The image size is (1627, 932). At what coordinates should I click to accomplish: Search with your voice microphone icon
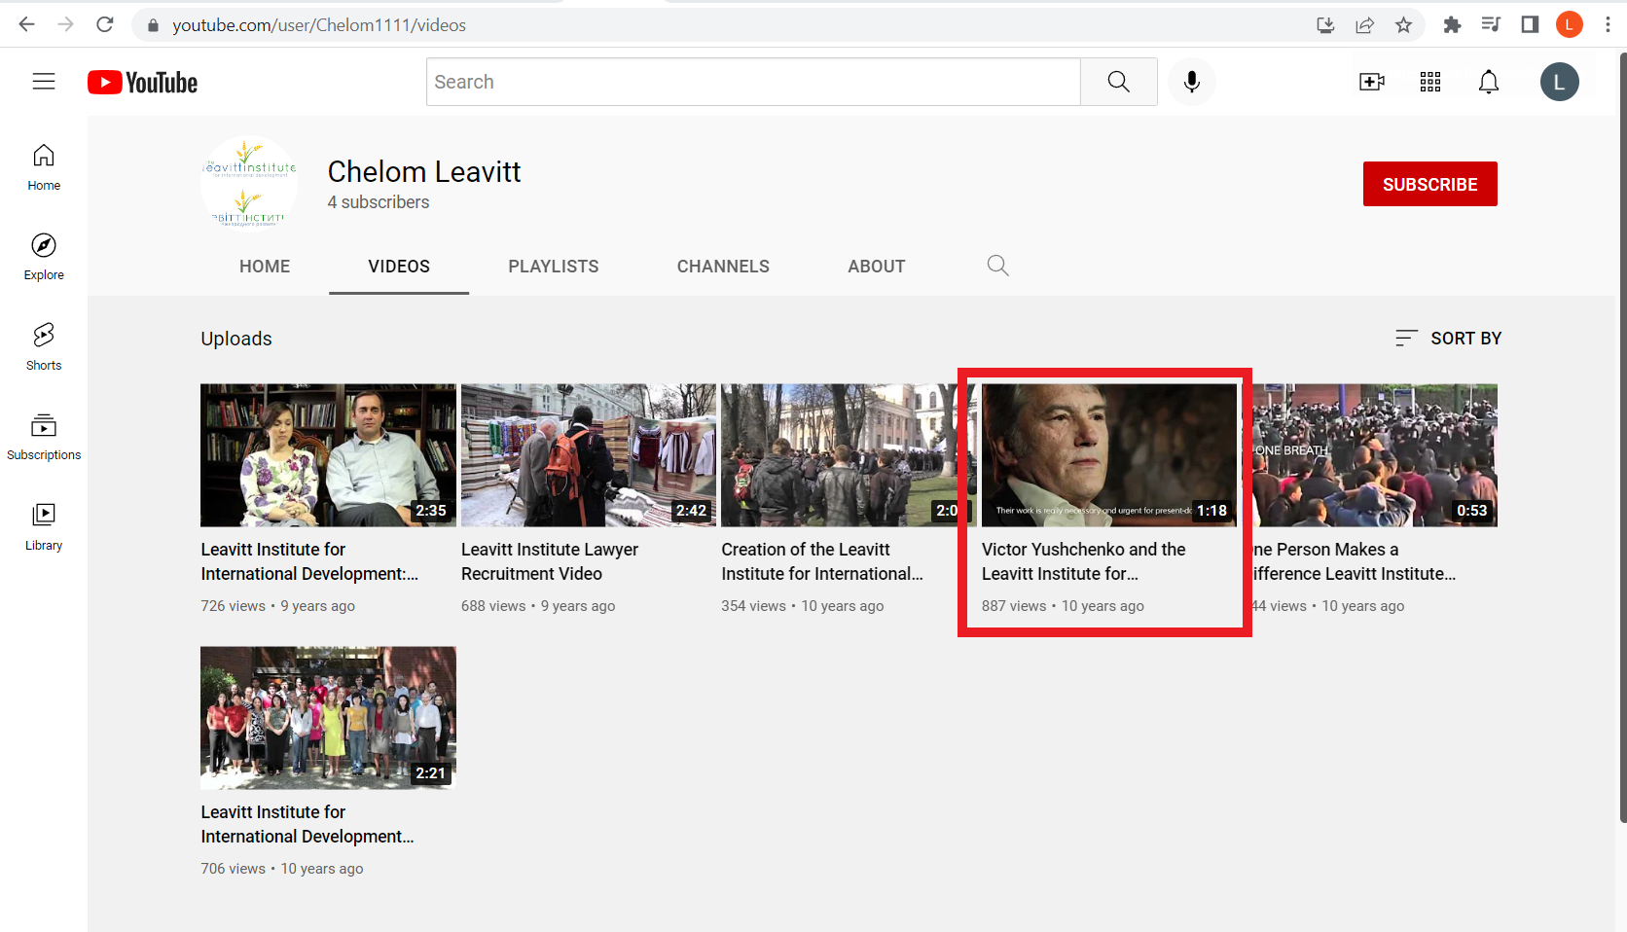click(x=1192, y=82)
